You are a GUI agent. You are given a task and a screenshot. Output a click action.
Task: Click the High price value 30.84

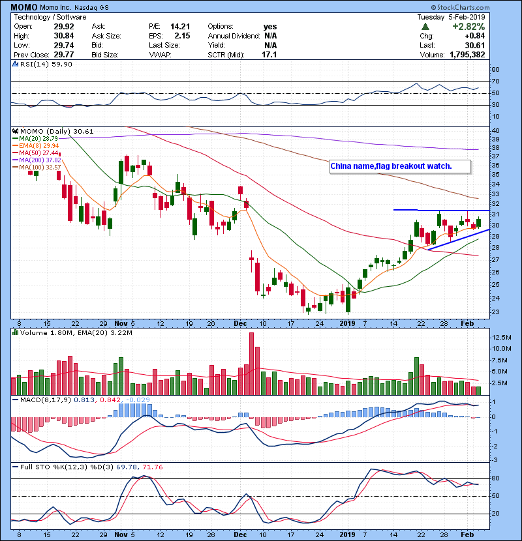[64, 36]
